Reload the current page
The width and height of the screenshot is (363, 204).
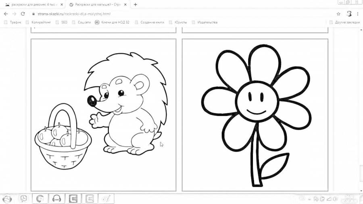coord(23,13)
